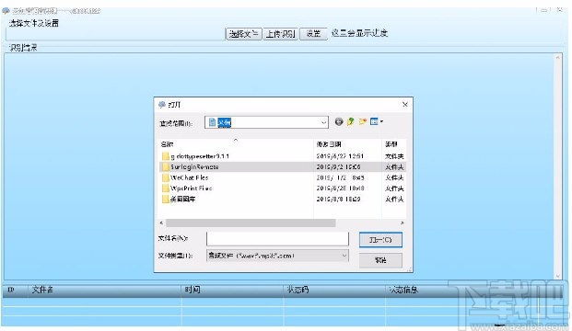Select the SunloginRemote folder name
The image size is (572, 331).
pyautogui.click(x=194, y=166)
